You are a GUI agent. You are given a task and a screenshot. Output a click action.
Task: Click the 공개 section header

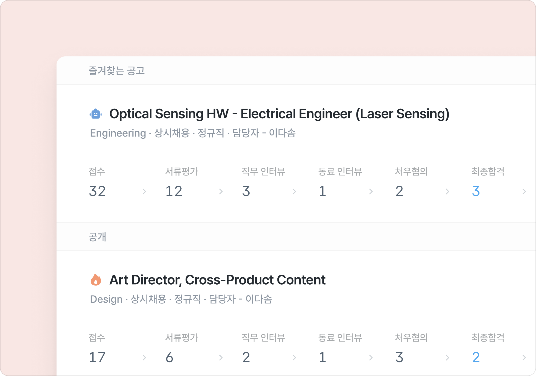coord(97,237)
